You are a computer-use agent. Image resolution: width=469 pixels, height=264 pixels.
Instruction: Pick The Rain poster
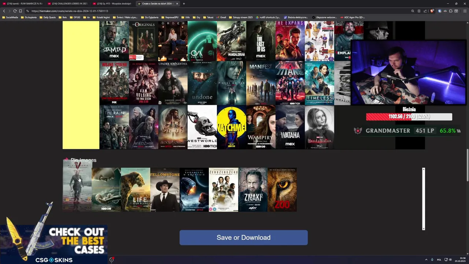114,127
